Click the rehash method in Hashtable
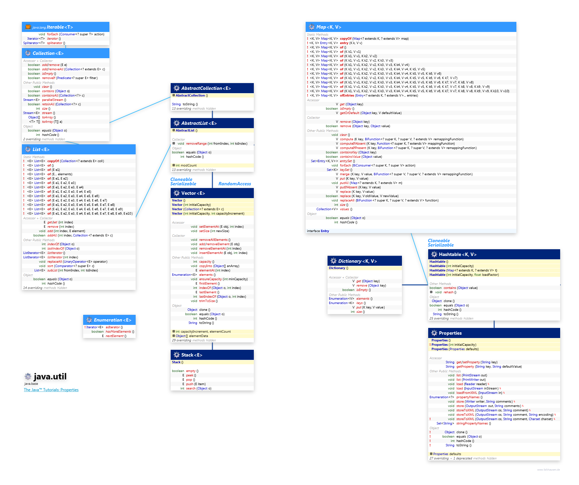 pos(448,292)
